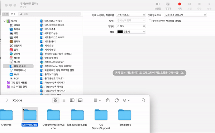Switch Finder to column view

tap(72, 100)
